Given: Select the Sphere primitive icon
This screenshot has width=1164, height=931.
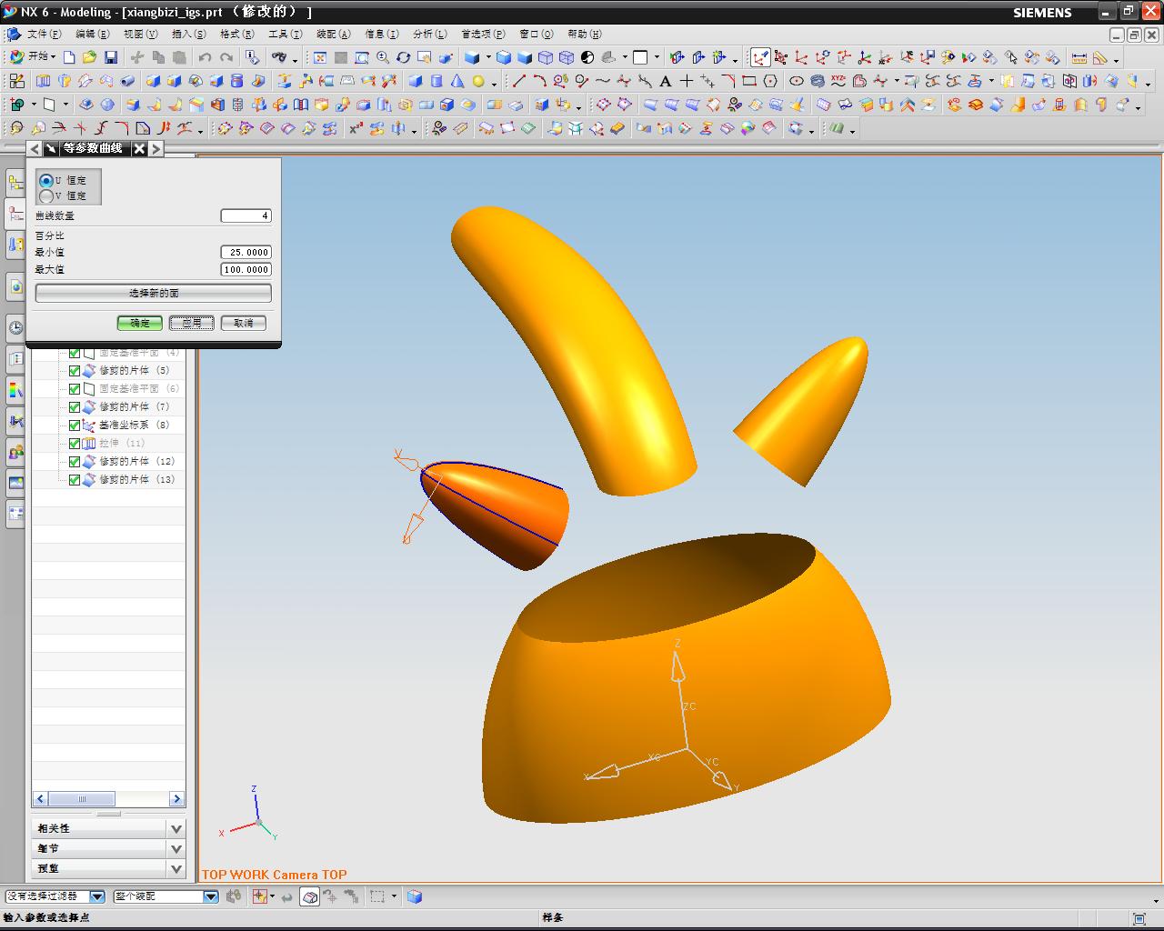Looking at the screenshot, I should [478, 81].
